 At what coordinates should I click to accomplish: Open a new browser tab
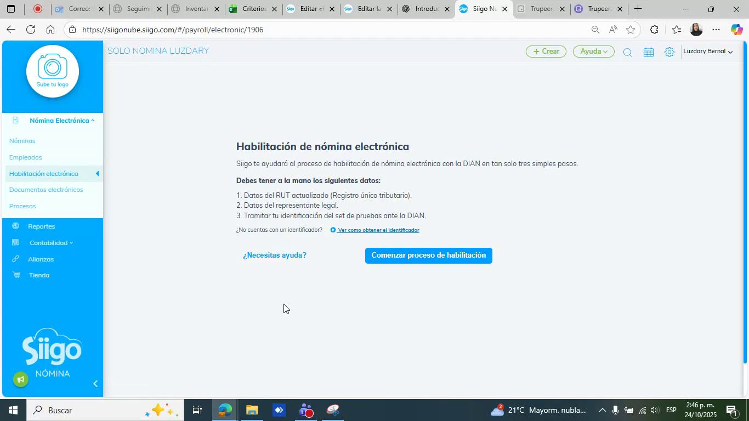(x=638, y=9)
